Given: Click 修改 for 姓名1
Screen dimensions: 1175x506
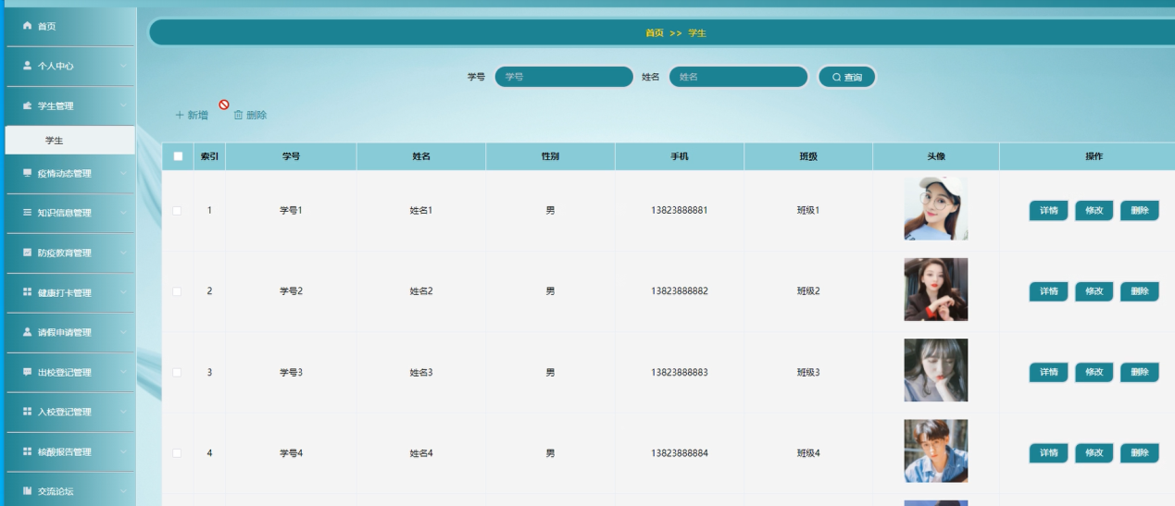Looking at the screenshot, I should point(1094,211).
